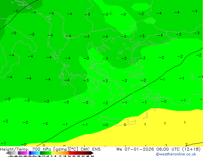Screen dimensions: 203x157
Task: Pick the dark blue swatch in the legend
Action: click(x=30, y=153)
